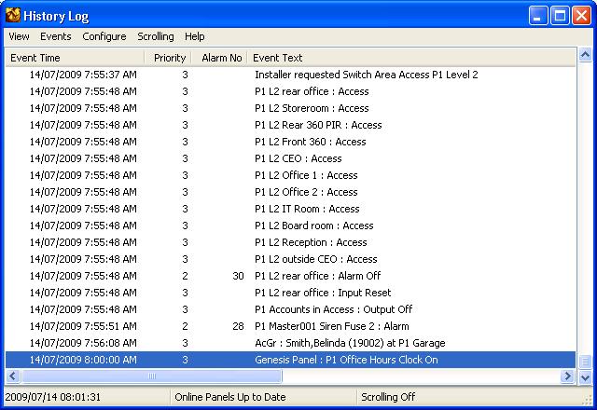Click 'Scrolling Off' status indicator
Image resolution: width=597 pixels, height=410 pixels.
[x=388, y=397]
